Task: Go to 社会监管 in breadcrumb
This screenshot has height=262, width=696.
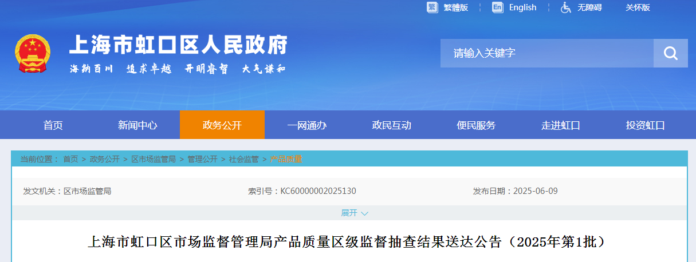Action: 244,159
